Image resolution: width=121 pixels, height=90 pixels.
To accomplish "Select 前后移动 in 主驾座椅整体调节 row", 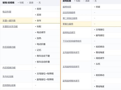I will tap(100, 47).
